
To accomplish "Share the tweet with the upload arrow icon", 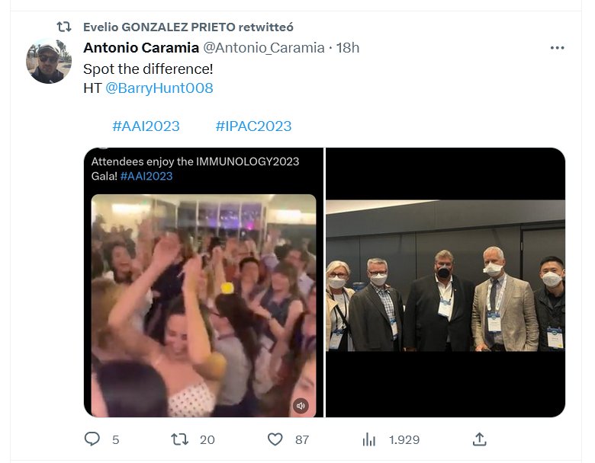I will point(479,439).
